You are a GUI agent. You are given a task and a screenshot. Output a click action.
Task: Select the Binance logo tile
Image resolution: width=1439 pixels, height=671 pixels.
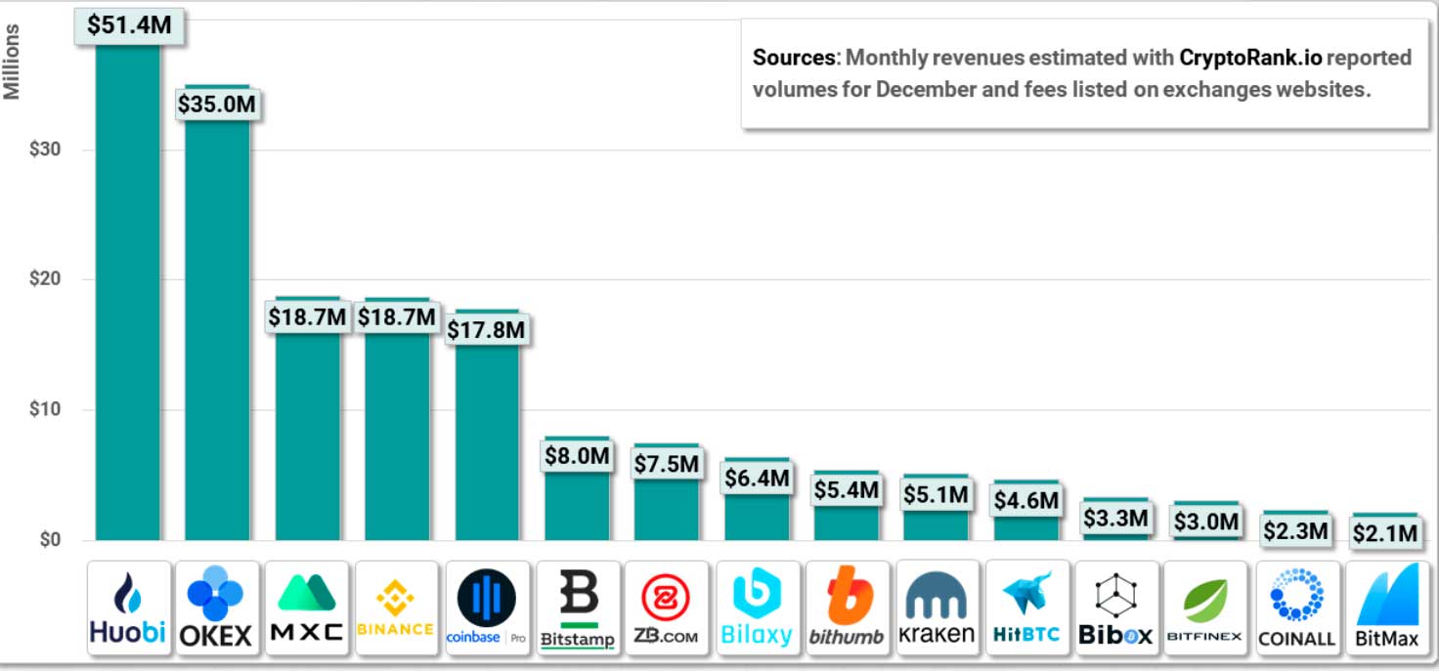point(397,607)
